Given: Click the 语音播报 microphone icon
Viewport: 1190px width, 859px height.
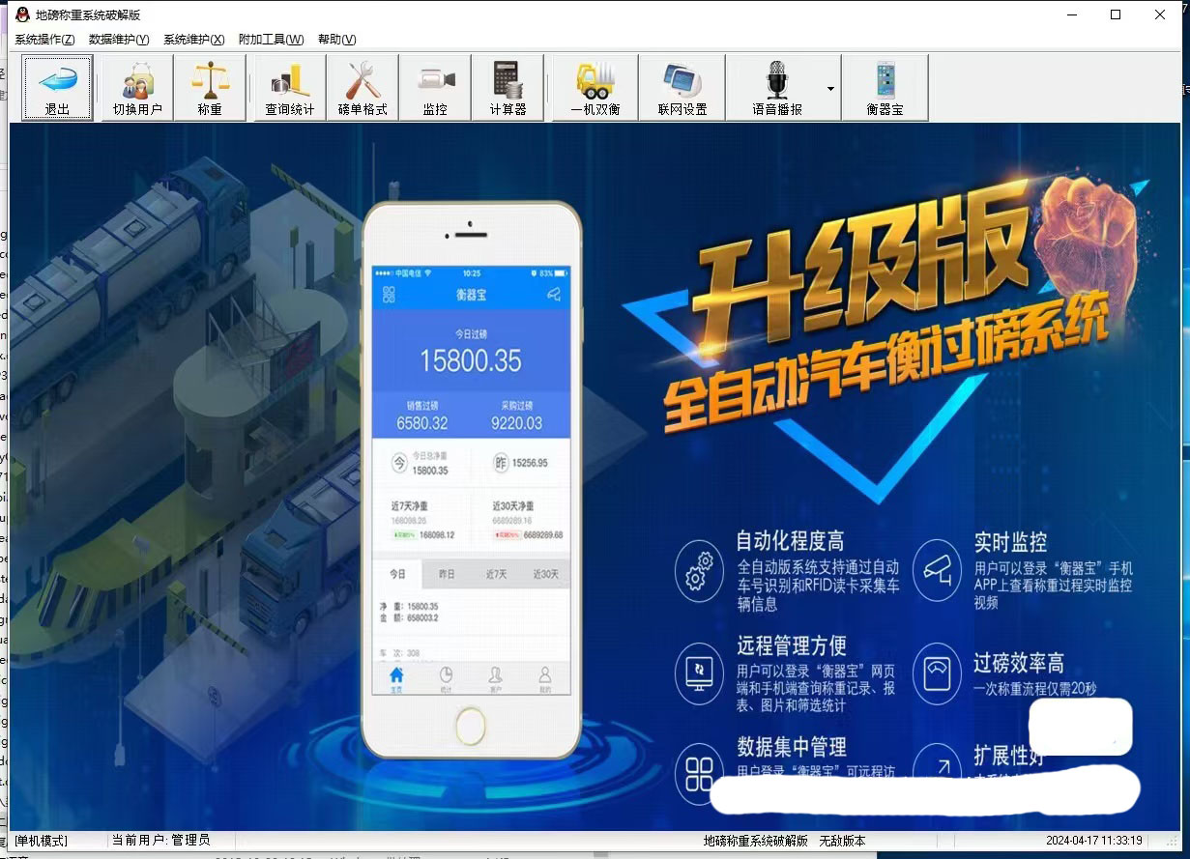Looking at the screenshot, I should coord(777,80).
